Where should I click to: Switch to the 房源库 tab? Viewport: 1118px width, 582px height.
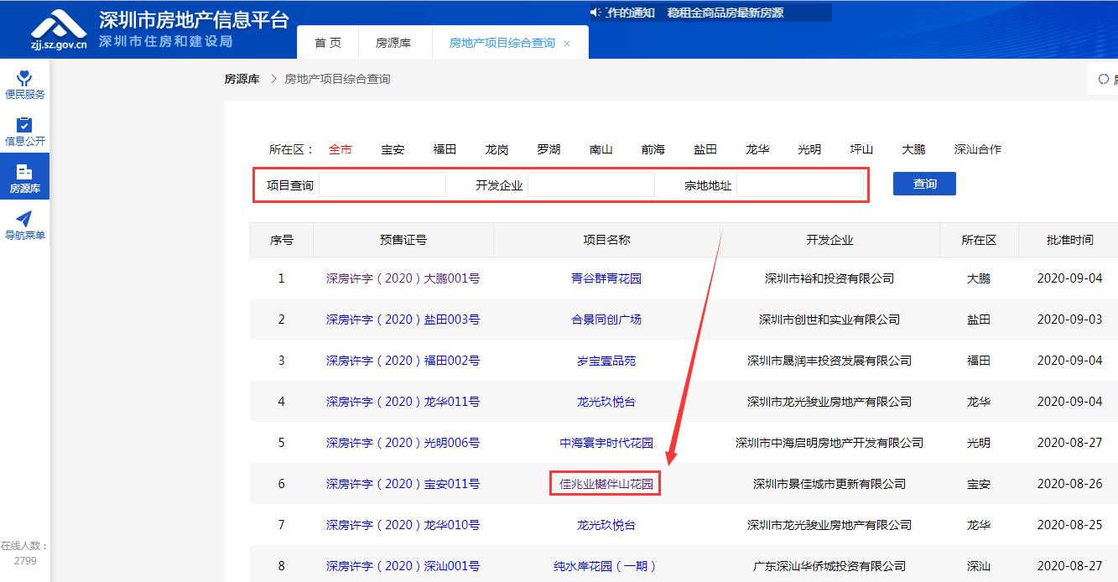point(394,43)
